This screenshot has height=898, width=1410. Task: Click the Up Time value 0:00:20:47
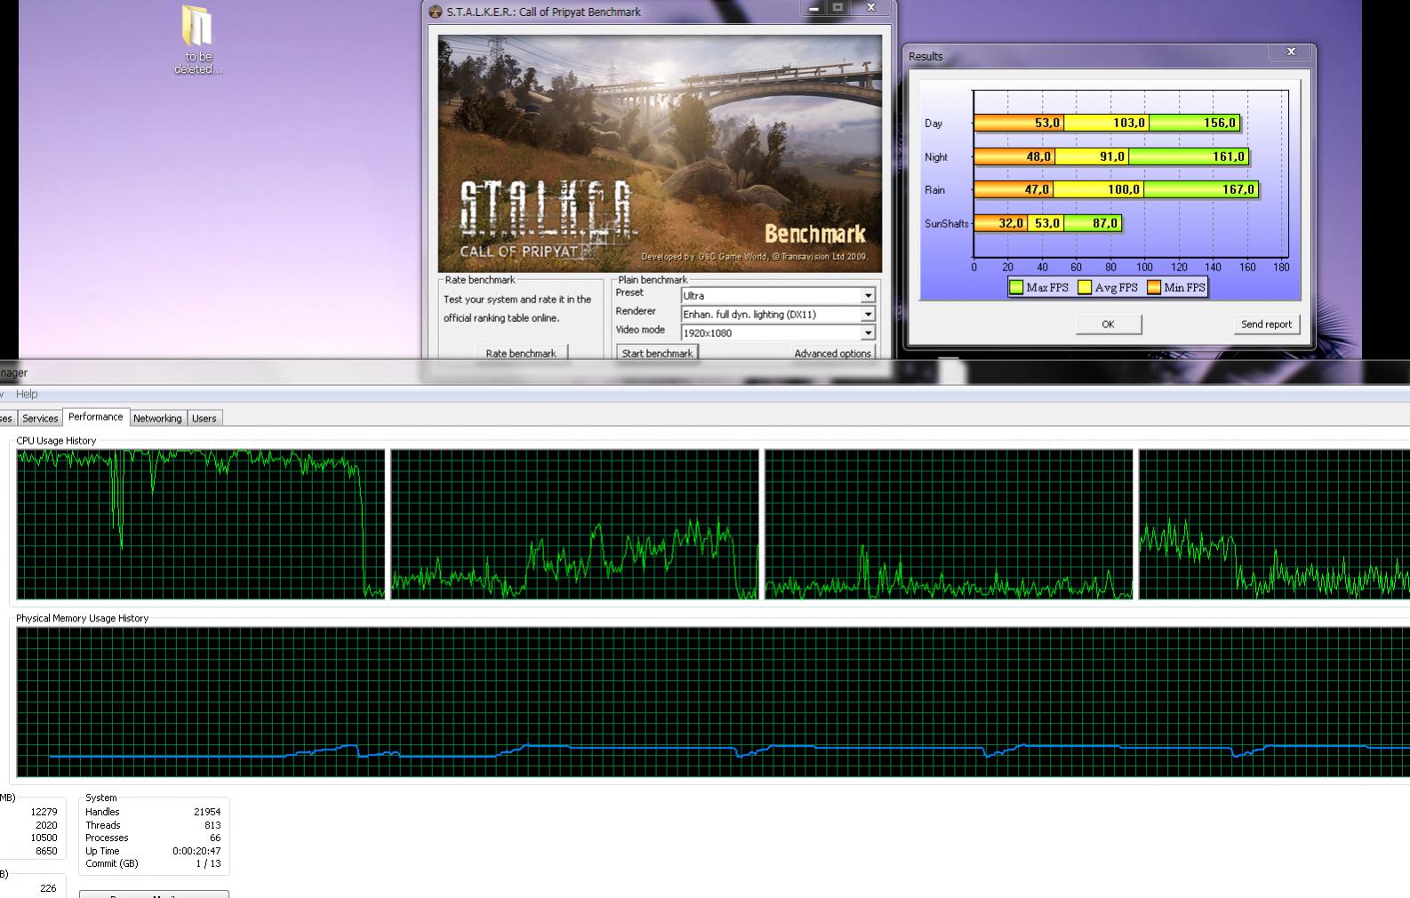tap(196, 851)
